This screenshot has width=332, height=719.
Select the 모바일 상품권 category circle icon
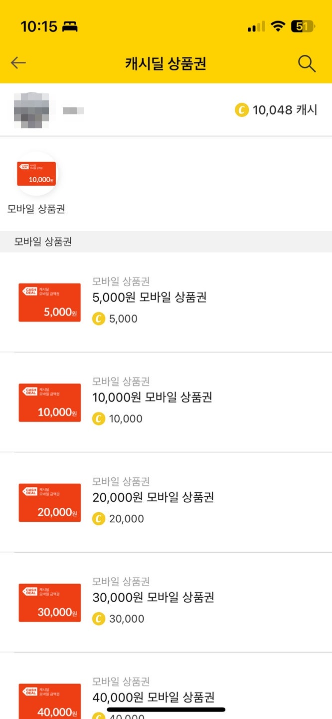coord(36,174)
